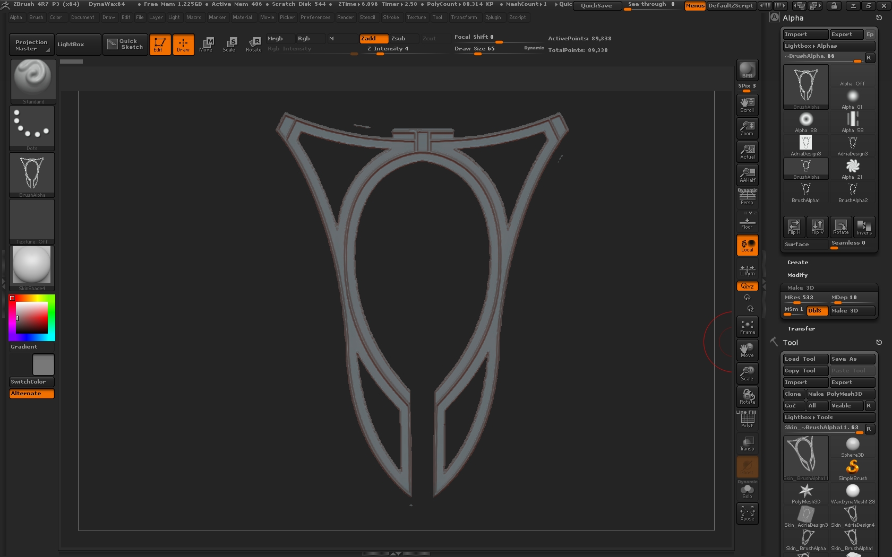Image resolution: width=892 pixels, height=557 pixels.
Task: Invert the alpha with Invers icon
Action: [x=864, y=227]
